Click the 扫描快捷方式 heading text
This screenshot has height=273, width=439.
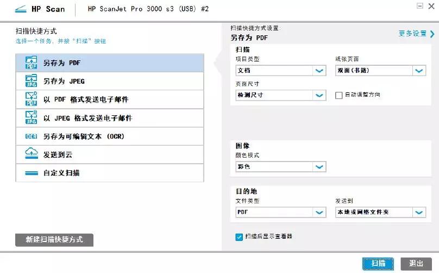[x=36, y=31]
